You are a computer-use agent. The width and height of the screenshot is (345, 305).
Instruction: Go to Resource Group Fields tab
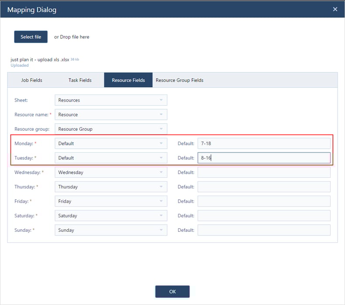(179, 80)
